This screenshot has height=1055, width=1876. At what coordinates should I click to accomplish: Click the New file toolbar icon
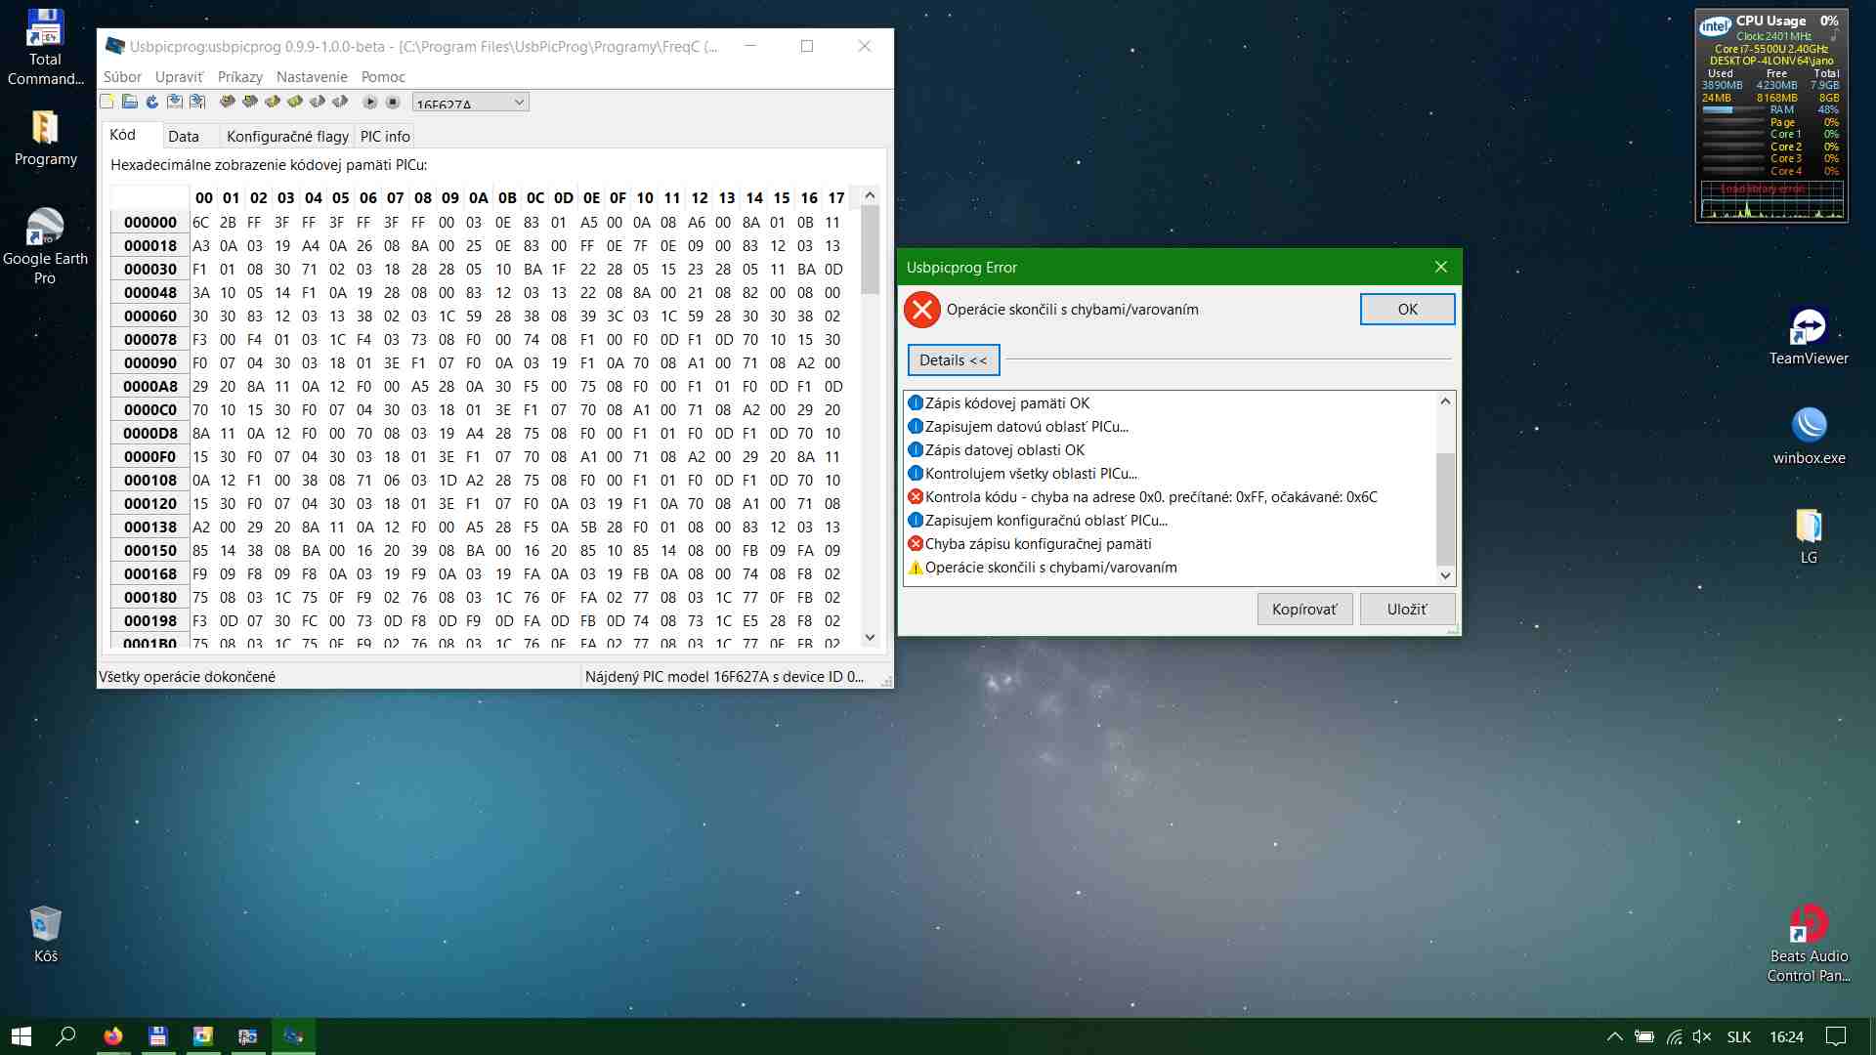pos(107,102)
